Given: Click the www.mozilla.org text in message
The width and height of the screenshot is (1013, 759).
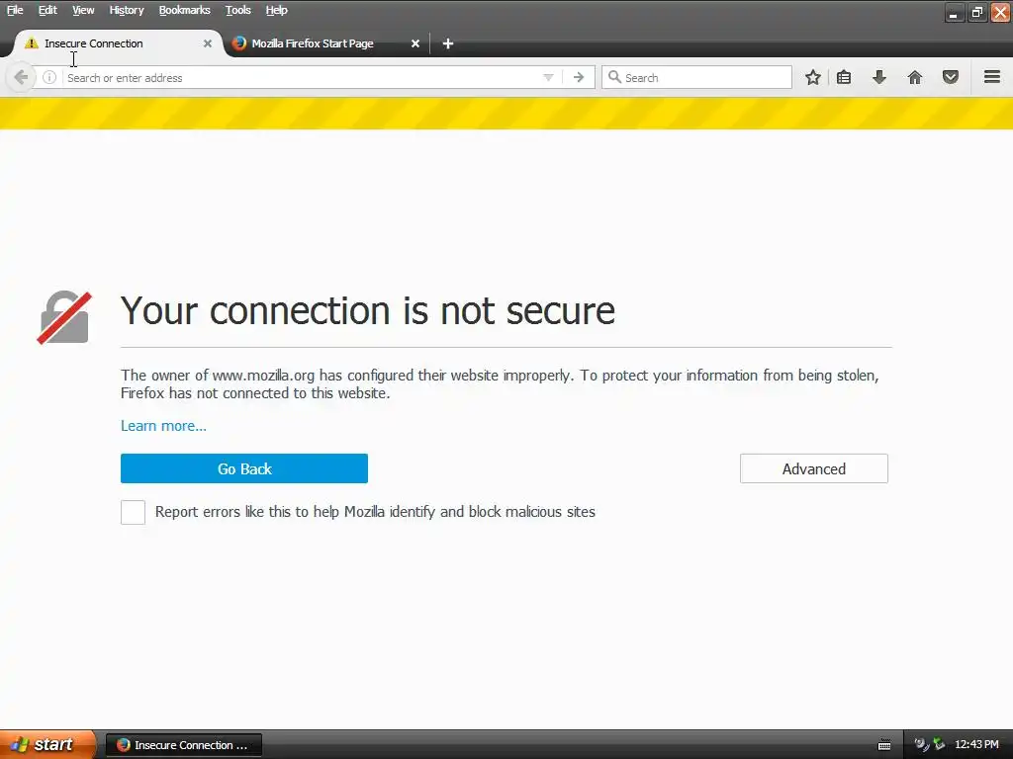Looking at the screenshot, I should [x=263, y=375].
